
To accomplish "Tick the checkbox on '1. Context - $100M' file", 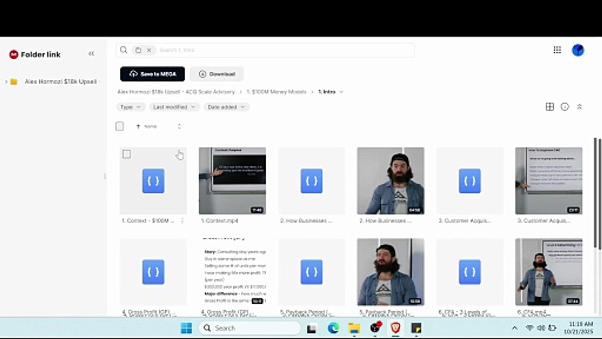I will 127,154.
